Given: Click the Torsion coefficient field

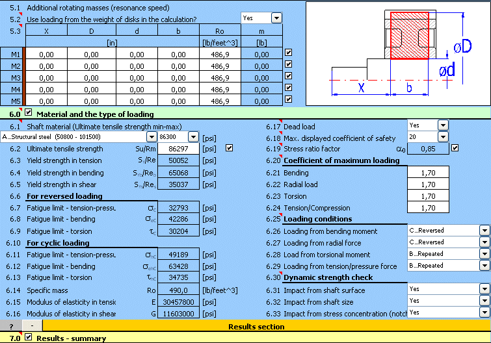Looking at the screenshot, I should [x=428, y=196].
